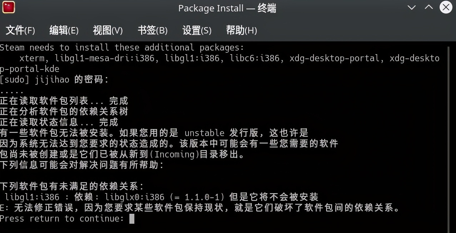This screenshot has width=456, height=233.
Task: Open the 设置(S) settings menu
Action: click(197, 30)
